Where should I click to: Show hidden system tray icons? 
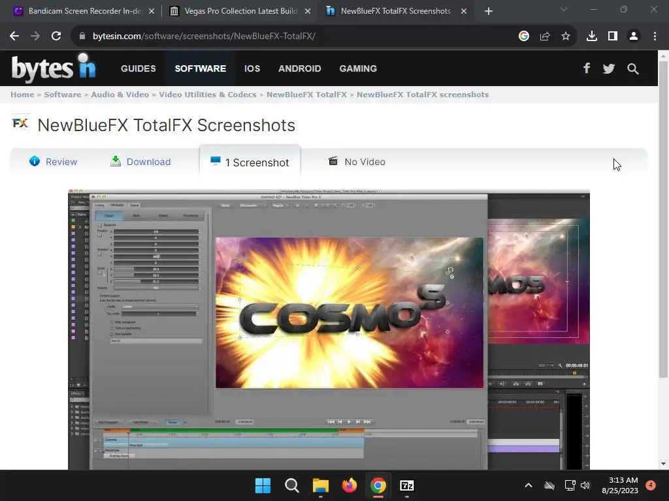pos(528,485)
